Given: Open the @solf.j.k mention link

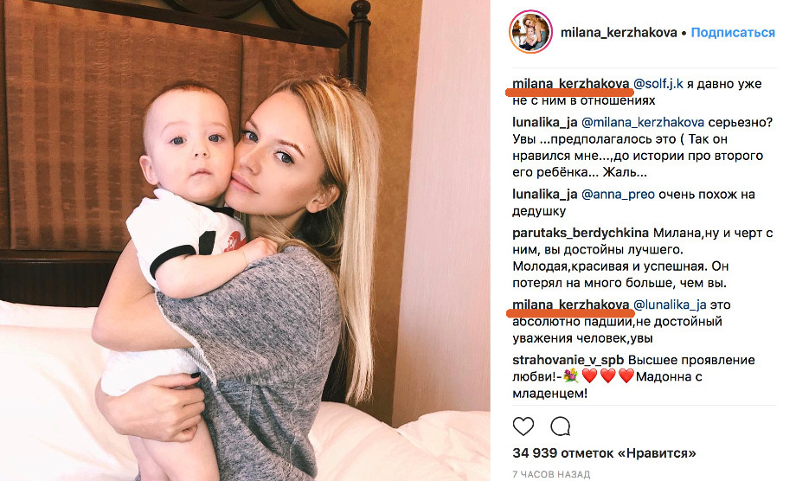Looking at the screenshot, I should click(x=658, y=83).
